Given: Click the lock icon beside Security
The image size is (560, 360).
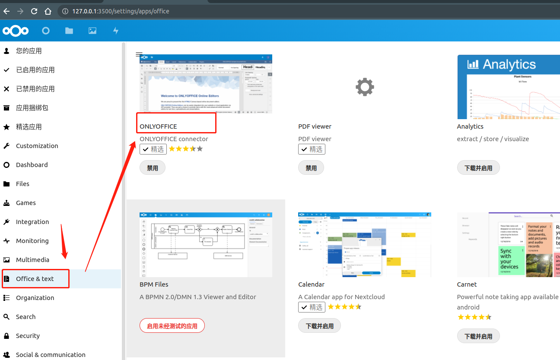Looking at the screenshot, I should (x=6, y=336).
